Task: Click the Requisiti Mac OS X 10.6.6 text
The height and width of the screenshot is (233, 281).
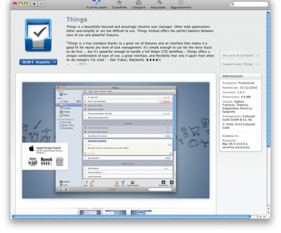Action: [235, 144]
